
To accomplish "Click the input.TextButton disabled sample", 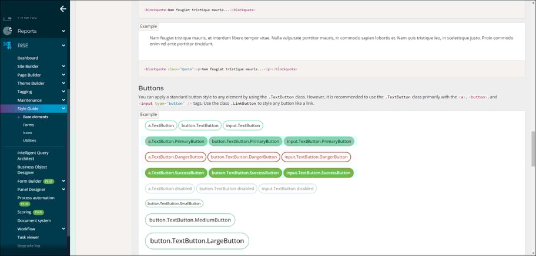I will click(287, 189).
